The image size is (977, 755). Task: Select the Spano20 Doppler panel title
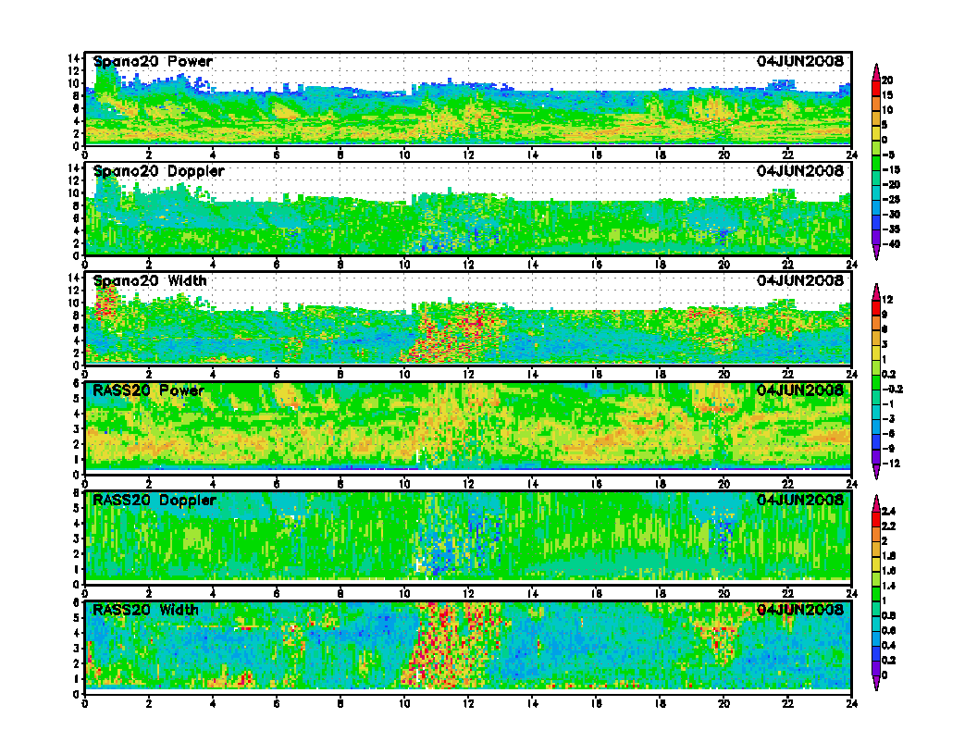158,171
